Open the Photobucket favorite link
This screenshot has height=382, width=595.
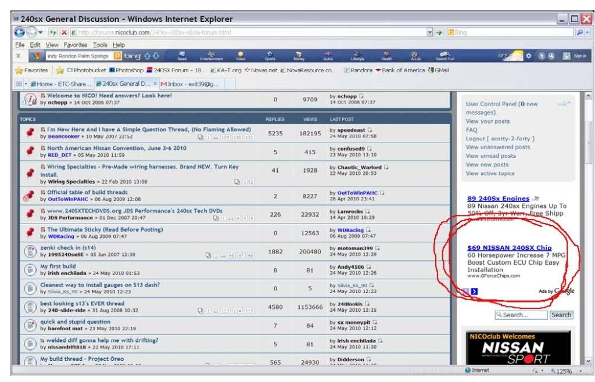[x=86, y=70]
